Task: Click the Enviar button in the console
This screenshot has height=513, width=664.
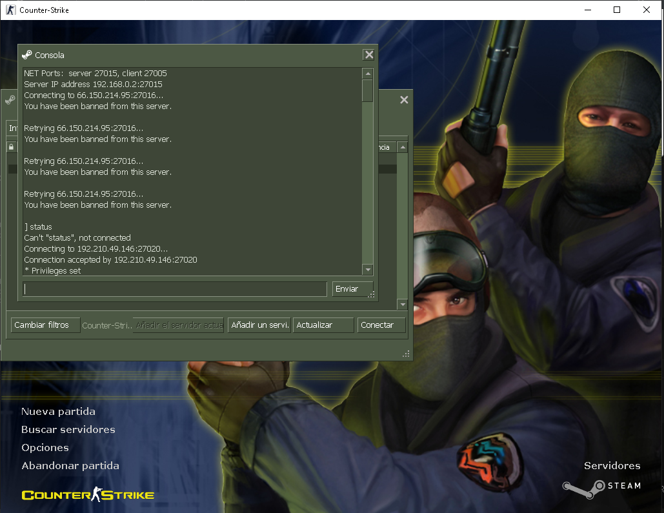Action: [x=352, y=289]
